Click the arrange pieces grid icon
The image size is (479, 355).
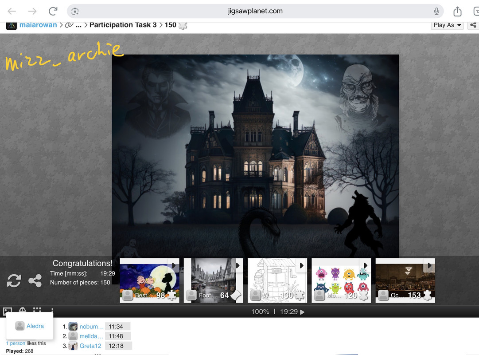click(37, 310)
